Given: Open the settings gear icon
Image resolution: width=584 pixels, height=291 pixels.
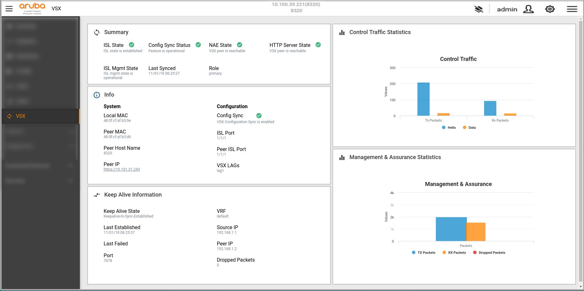Looking at the screenshot, I should [x=550, y=9].
